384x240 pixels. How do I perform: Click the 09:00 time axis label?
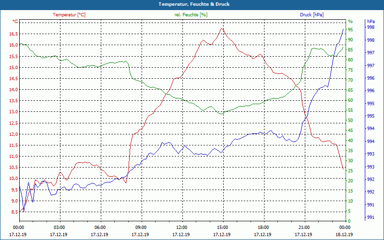(142, 227)
